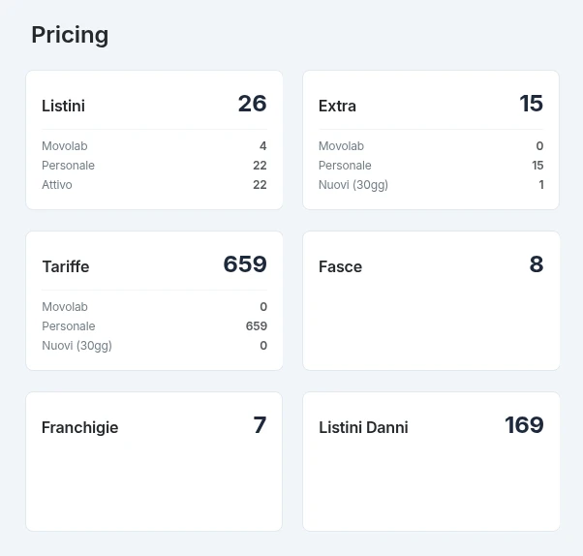Open the Listini card
The image size is (583, 556).
[154, 139]
